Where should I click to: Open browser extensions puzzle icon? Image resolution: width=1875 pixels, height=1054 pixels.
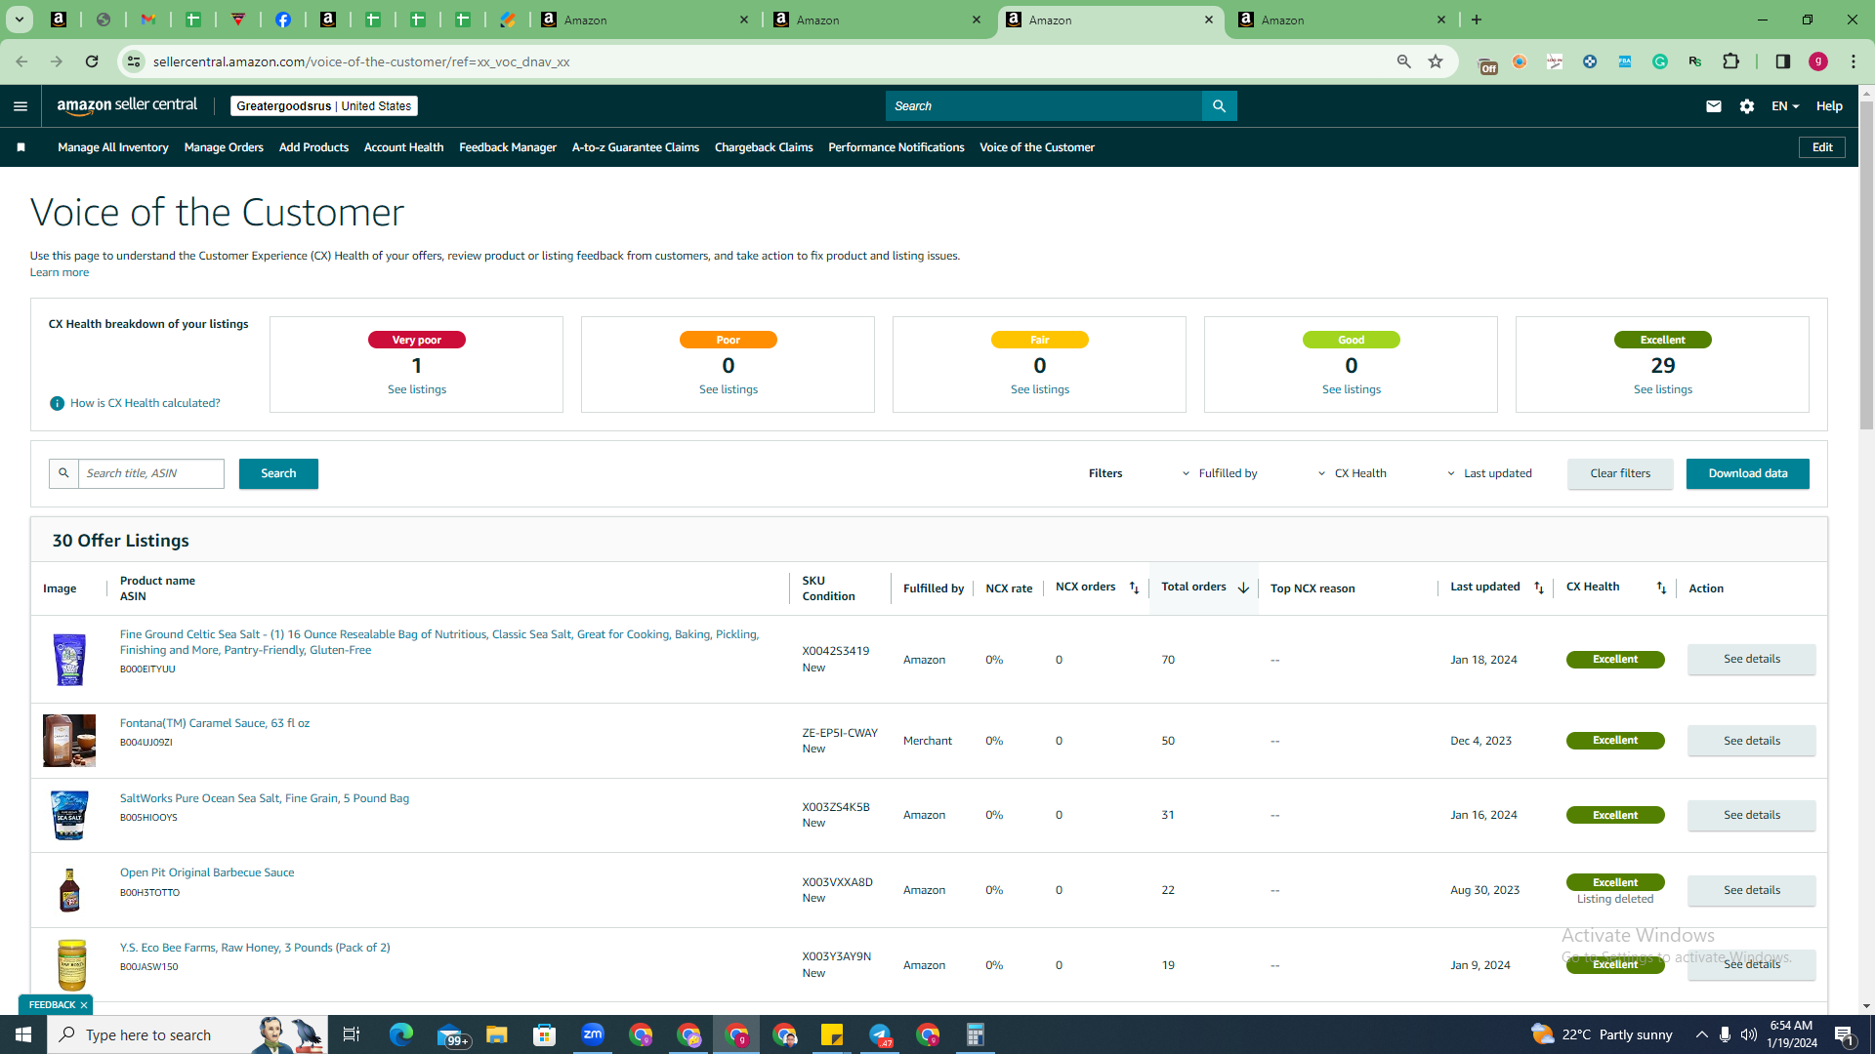(x=1730, y=61)
